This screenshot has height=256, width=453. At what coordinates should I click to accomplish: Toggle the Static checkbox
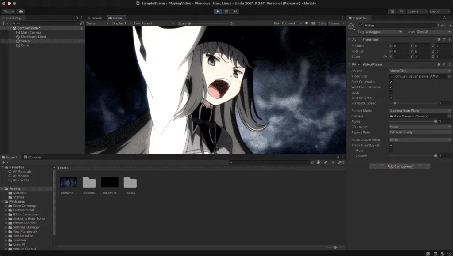[x=434, y=25]
